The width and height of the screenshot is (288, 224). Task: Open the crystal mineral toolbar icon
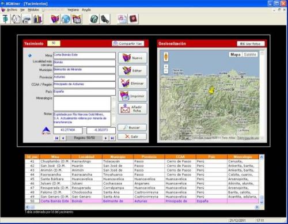tap(16, 19)
